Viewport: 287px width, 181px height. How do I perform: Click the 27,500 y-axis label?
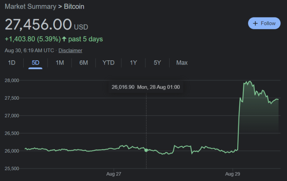pos(12,98)
